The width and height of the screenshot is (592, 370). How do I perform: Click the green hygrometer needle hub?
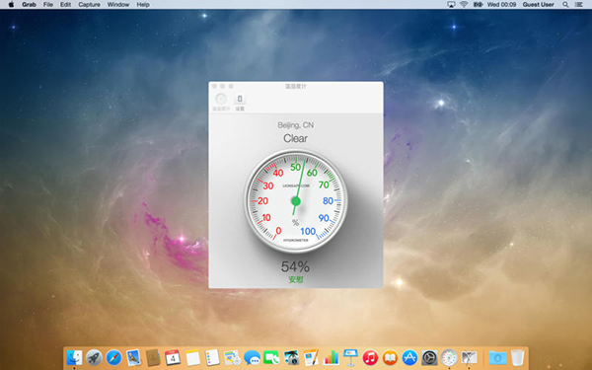pyautogui.click(x=296, y=201)
